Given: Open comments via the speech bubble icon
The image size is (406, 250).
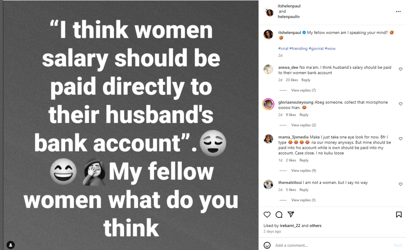Looking at the screenshot, I should pos(279,214).
